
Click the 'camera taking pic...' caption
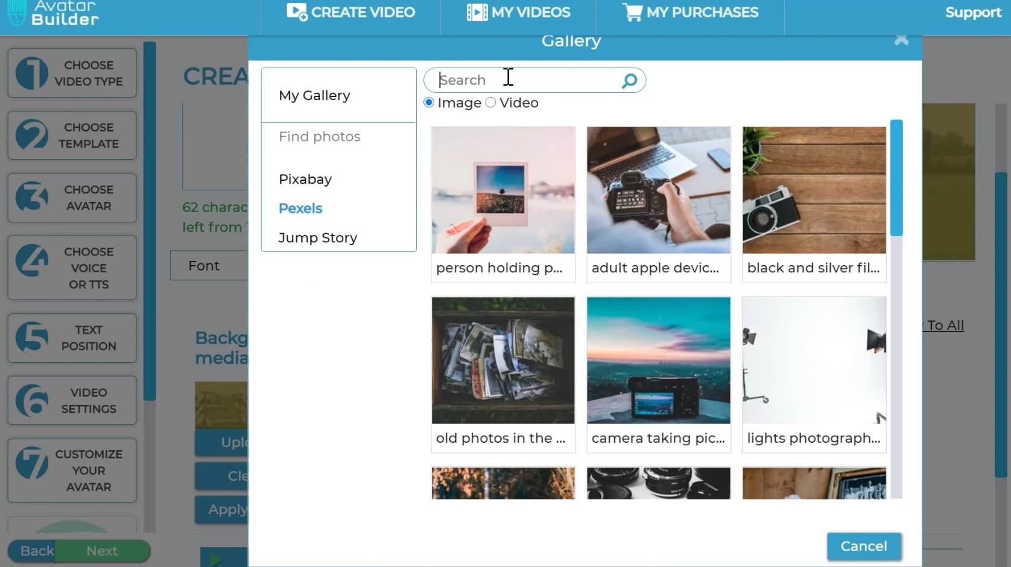point(658,438)
